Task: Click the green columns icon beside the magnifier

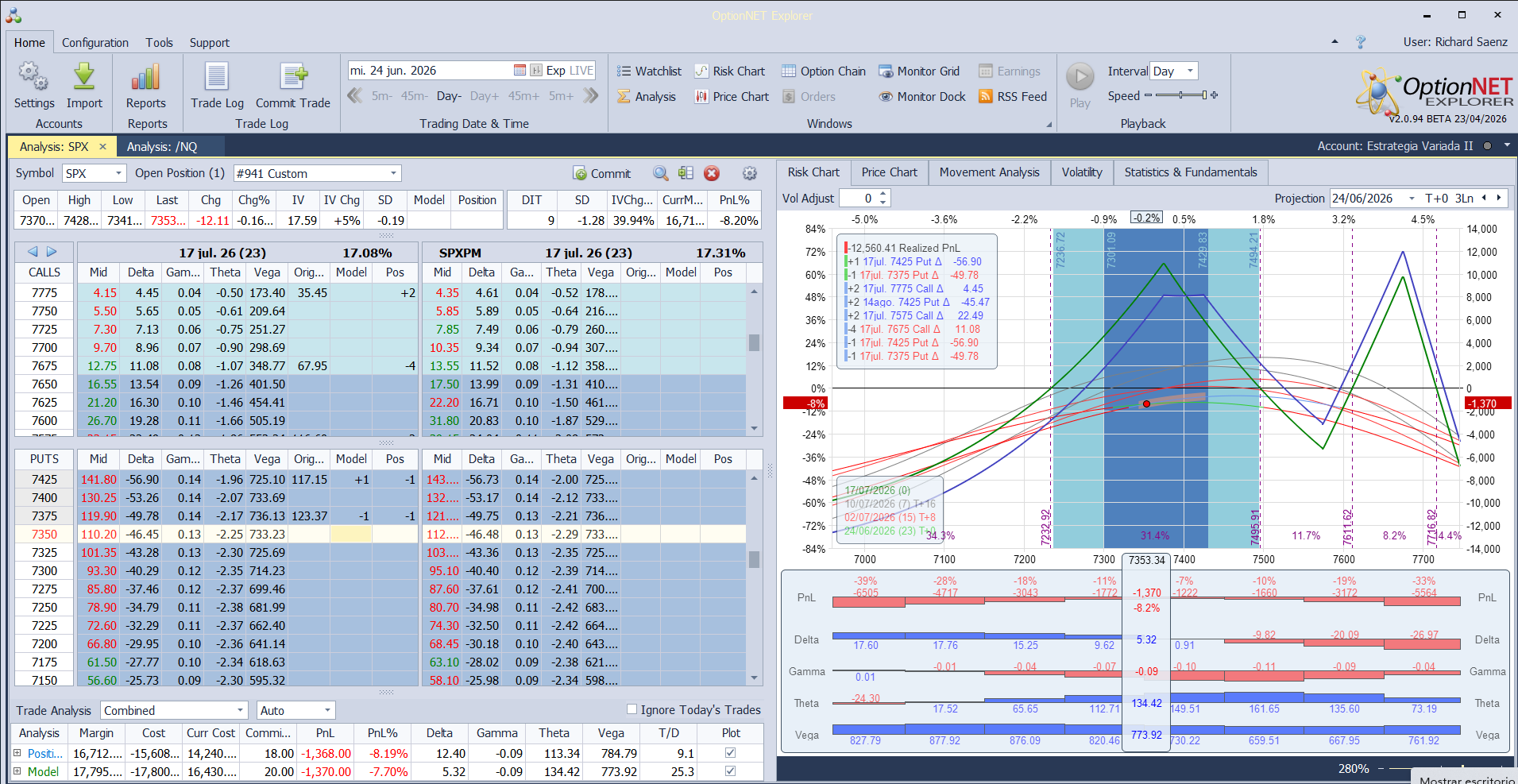Action: (686, 173)
